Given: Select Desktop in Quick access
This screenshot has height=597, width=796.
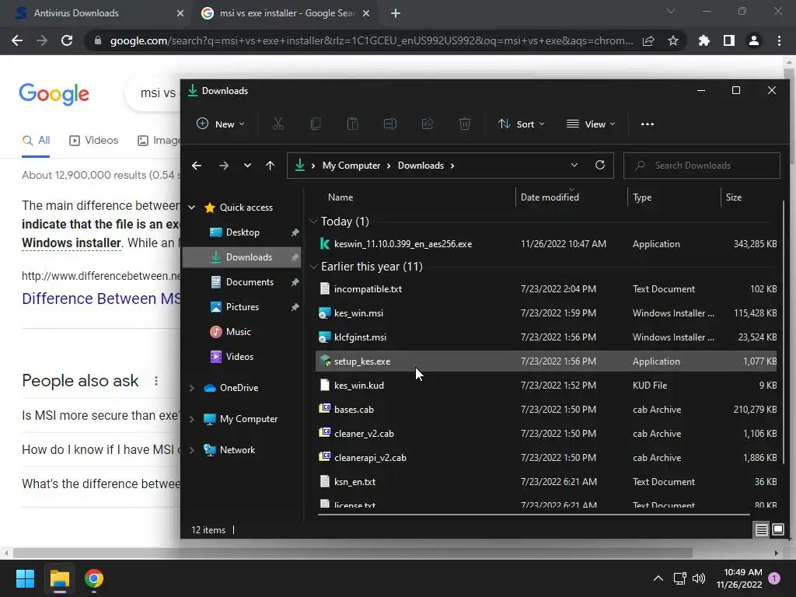Looking at the screenshot, I should coord(242,232).
